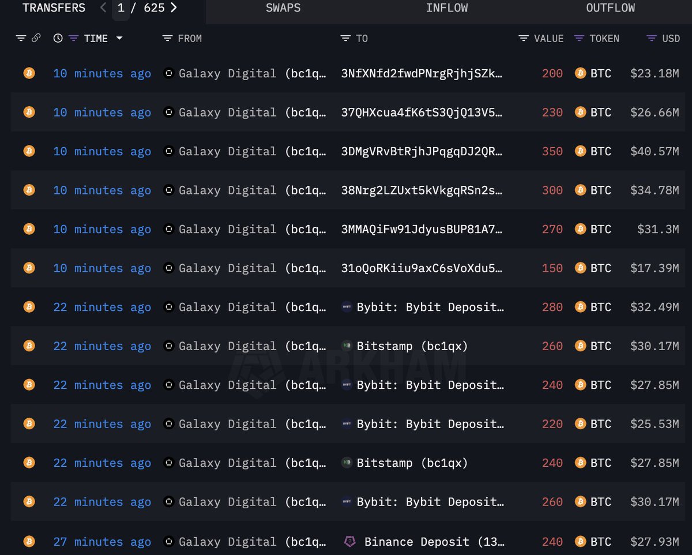Viewport: 692px width, 555px height.
Task: Click the $32.49M USD amount
Action: (x=655, y=307)
